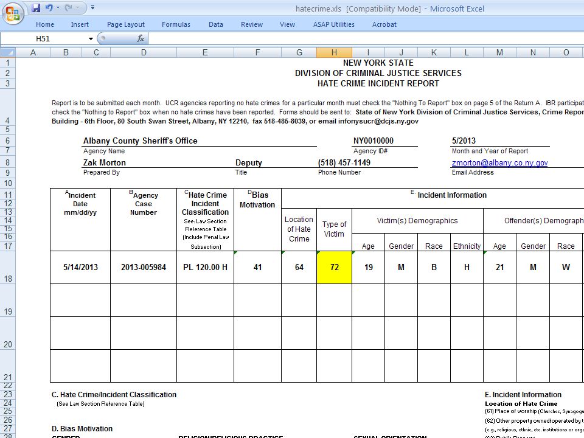Click the HATE CRIME INCIDENT REPORT title
Screen dimensions: 584x438
tap(378, 84)
